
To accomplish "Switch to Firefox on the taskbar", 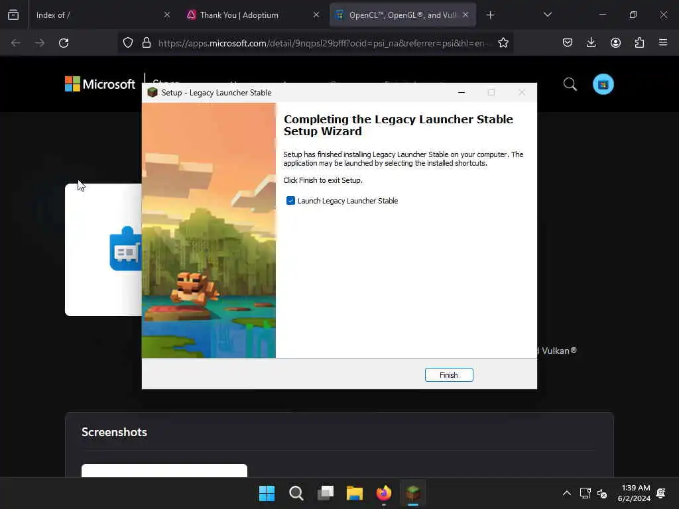I will coord(384,493).
